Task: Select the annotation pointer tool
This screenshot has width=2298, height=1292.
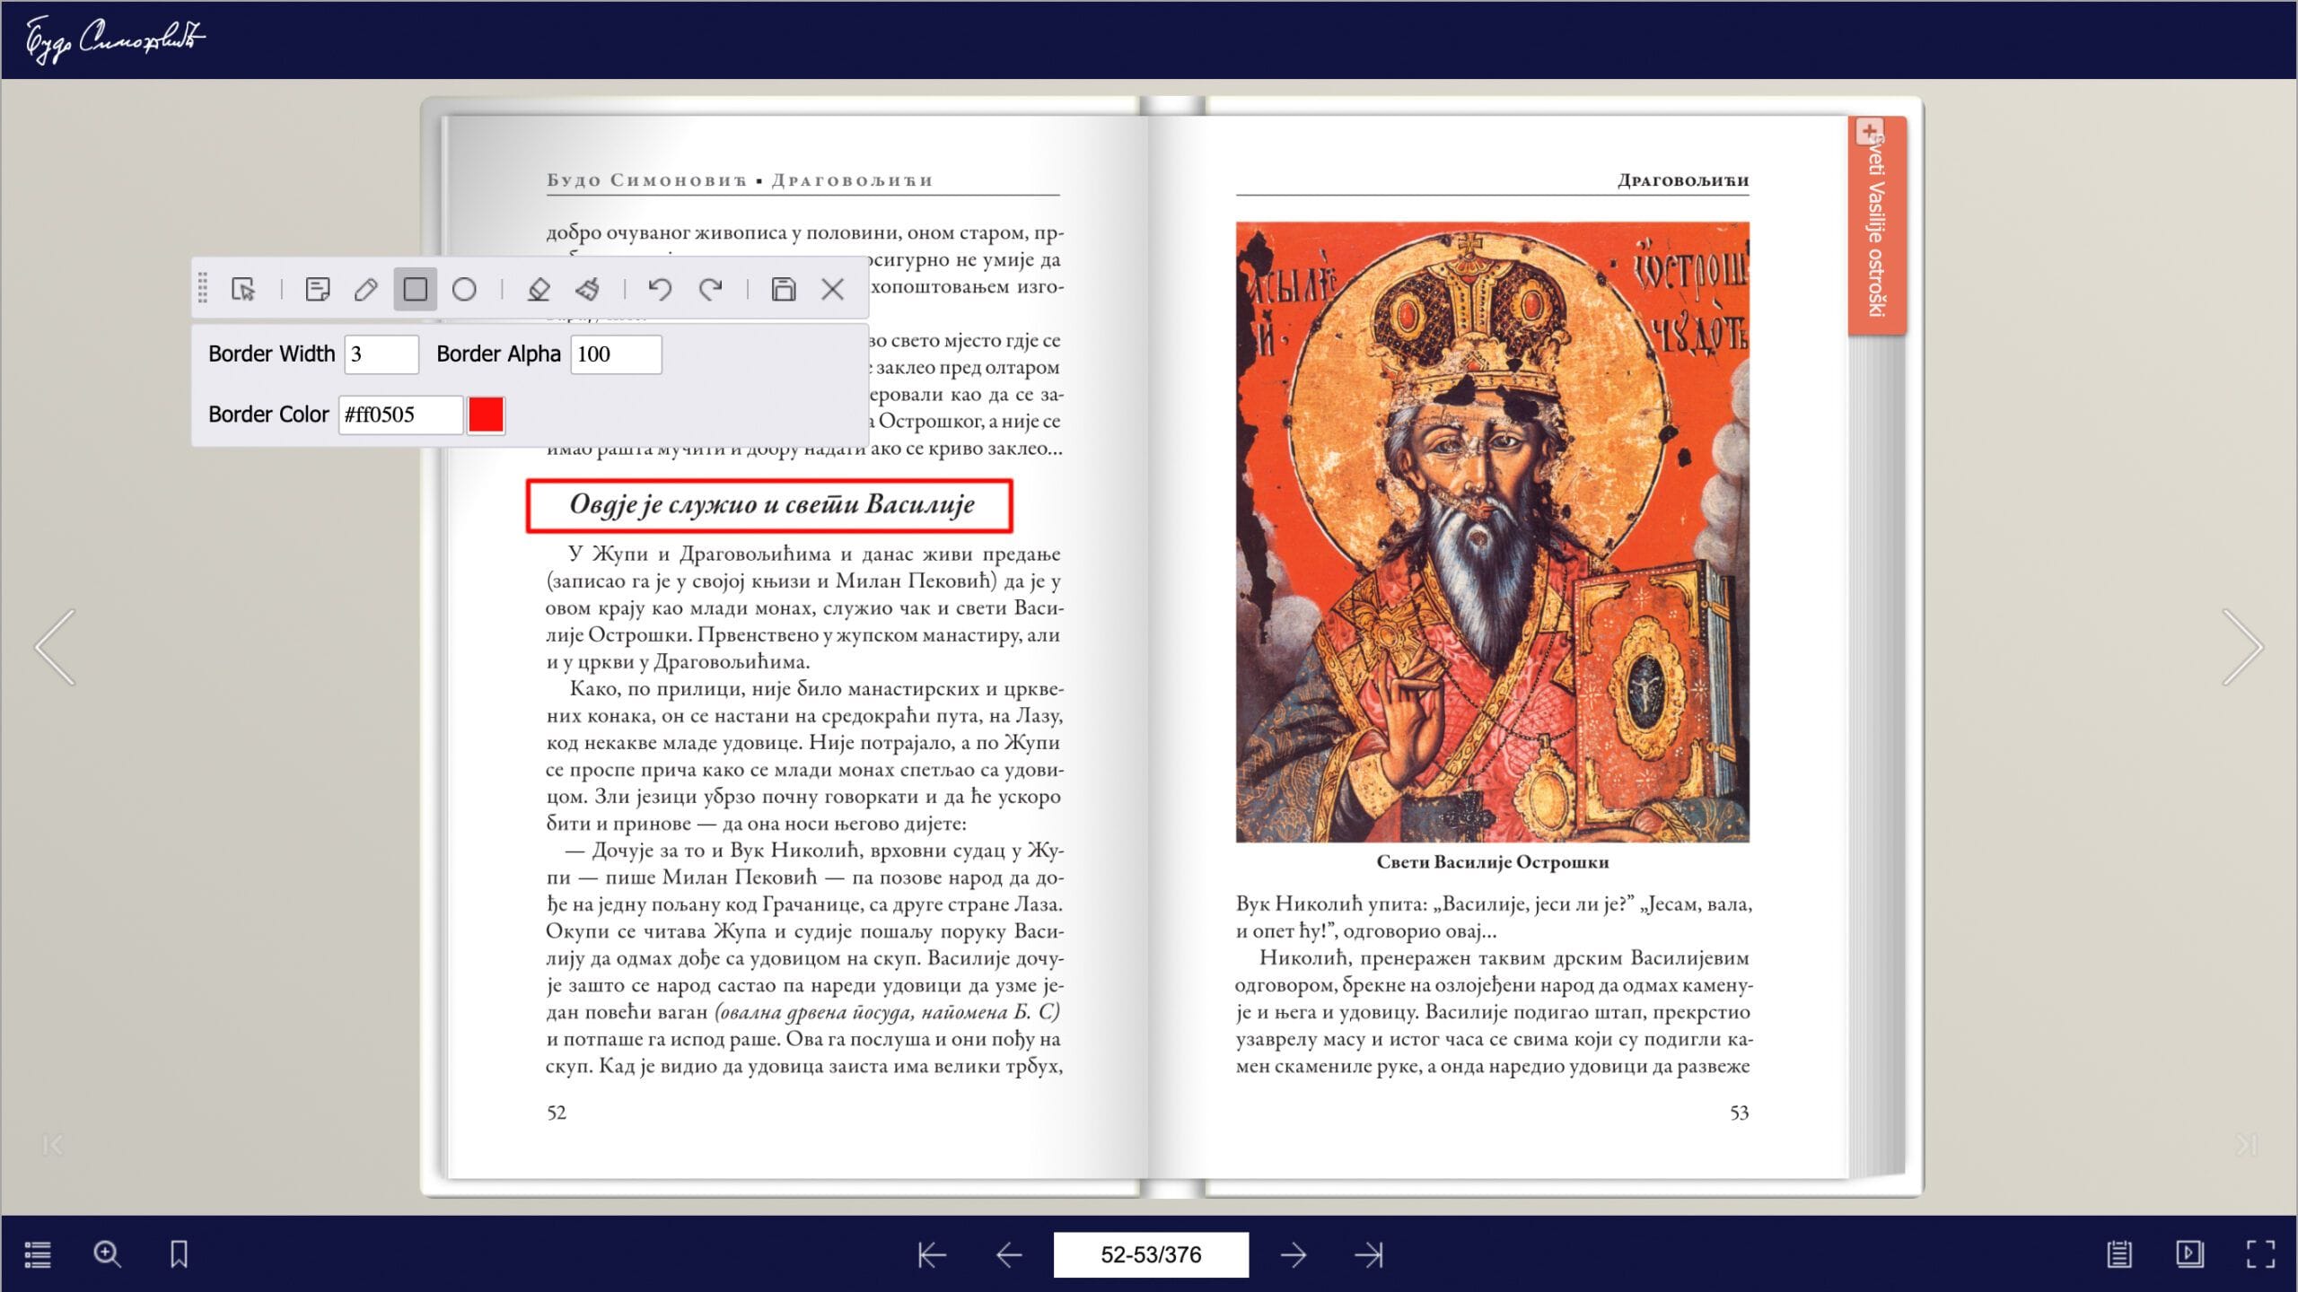Action: (243, 289)
